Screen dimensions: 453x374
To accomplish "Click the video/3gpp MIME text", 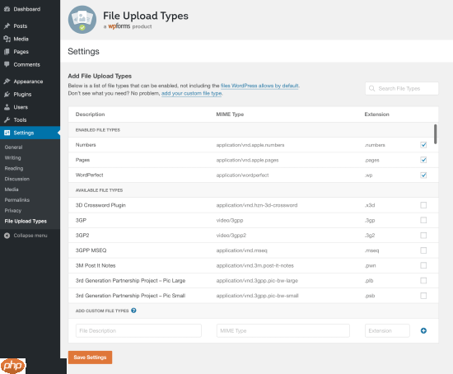I will (230, 220).
